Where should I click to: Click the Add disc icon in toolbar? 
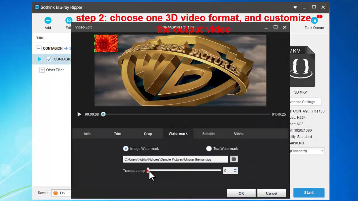click(48, 20)
